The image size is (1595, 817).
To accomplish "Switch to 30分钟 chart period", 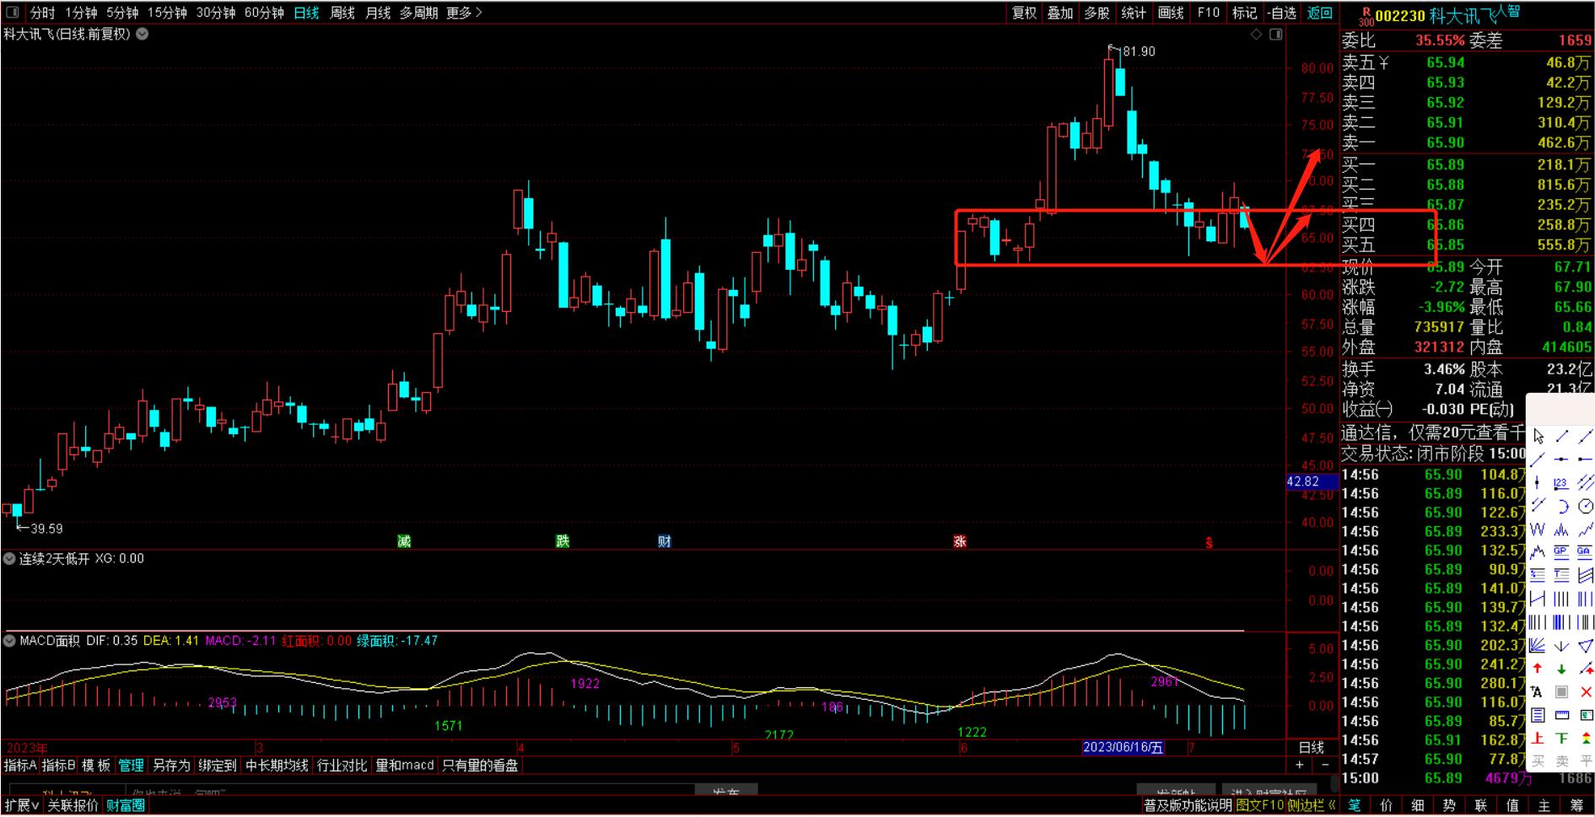I will (x=216, y=13).
